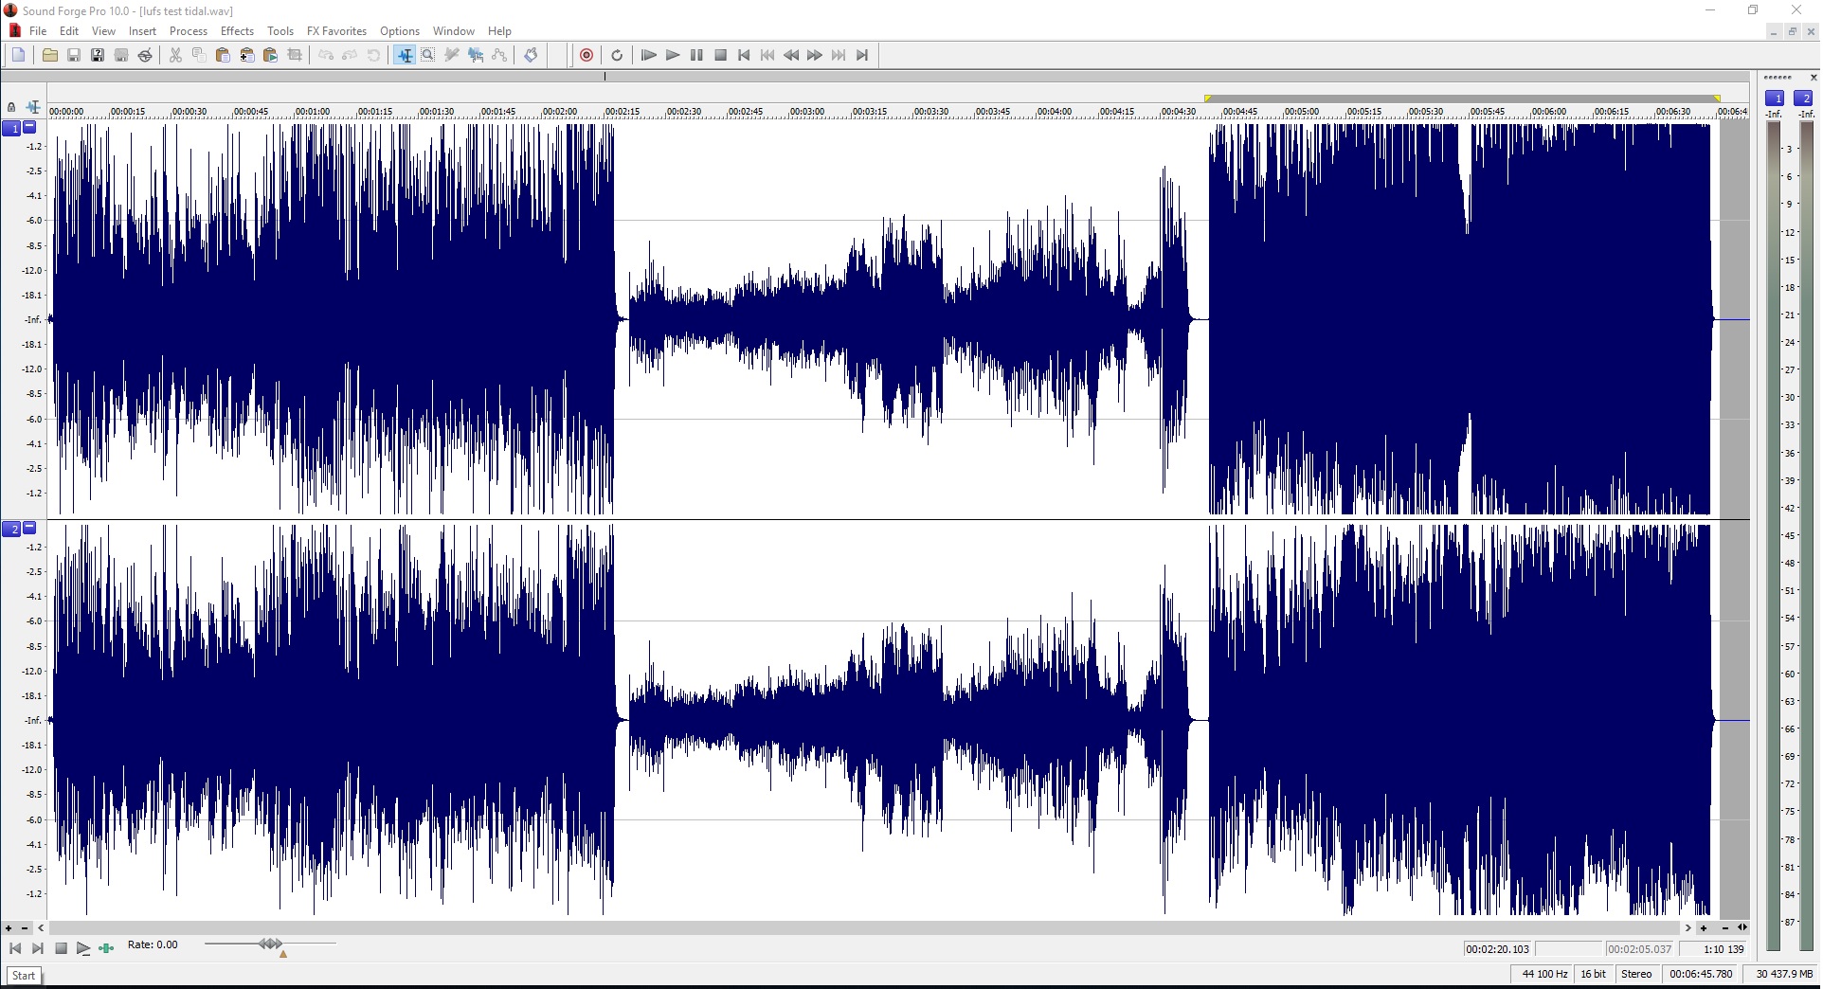Open the Process menu
This screenshot has width=1823, height=989.
188,31
